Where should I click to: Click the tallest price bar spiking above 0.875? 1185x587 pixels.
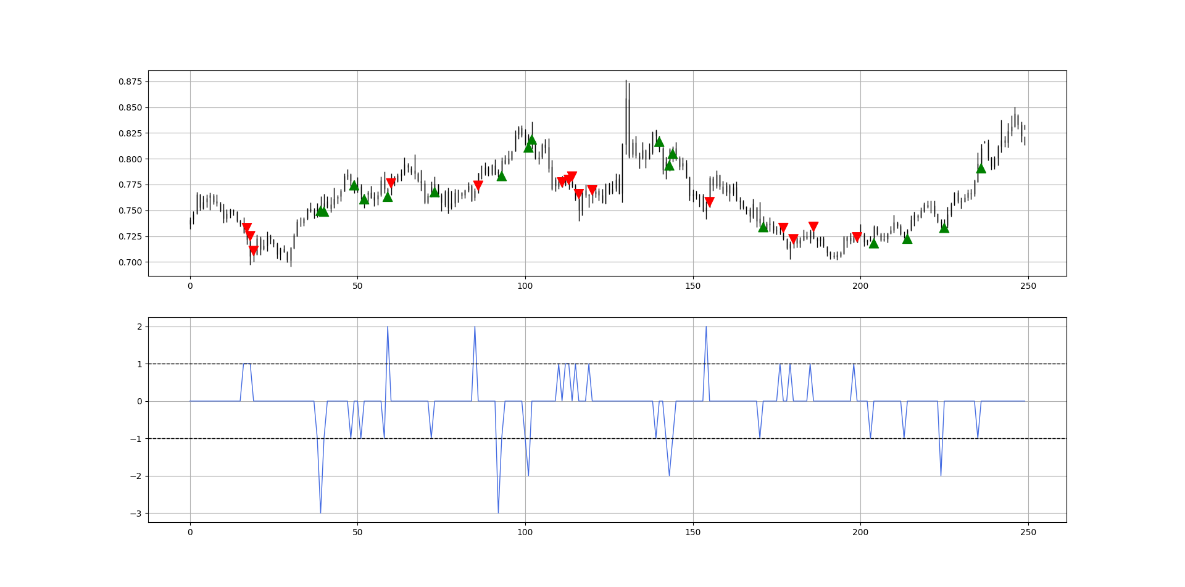click(626, 117)
